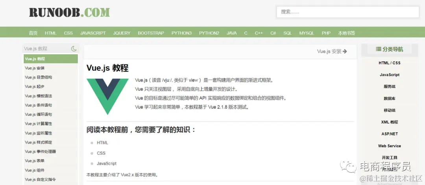Open 移动端 category
Image resolution: width=425 pixels, height=185 pixels.
coord(390,110)
